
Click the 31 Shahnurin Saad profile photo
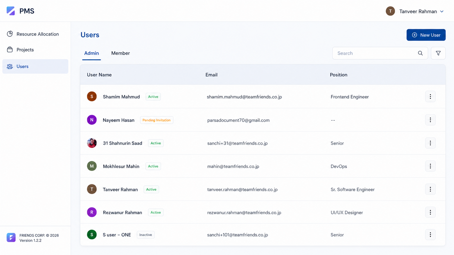point(92,143)
